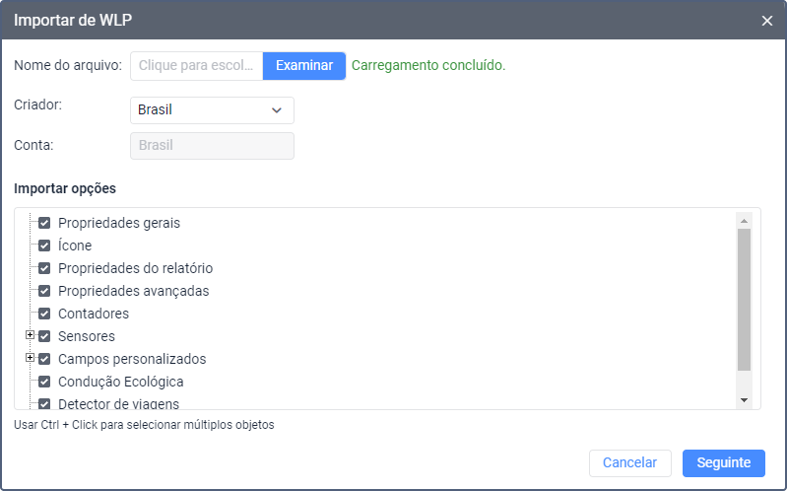This screenshot has height=491, width=787.
Task: Uncheck the Detector de viagens checkbox
Action: coord(44,403)
